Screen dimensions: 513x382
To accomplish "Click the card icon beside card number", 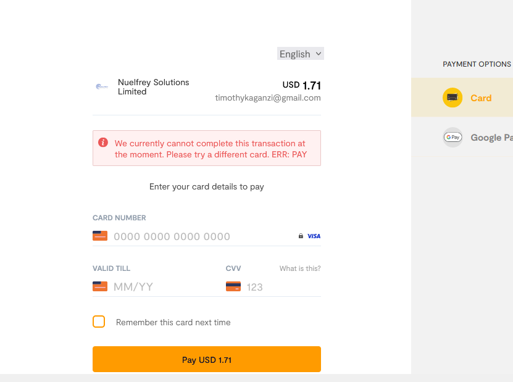I will coord(100,236).
